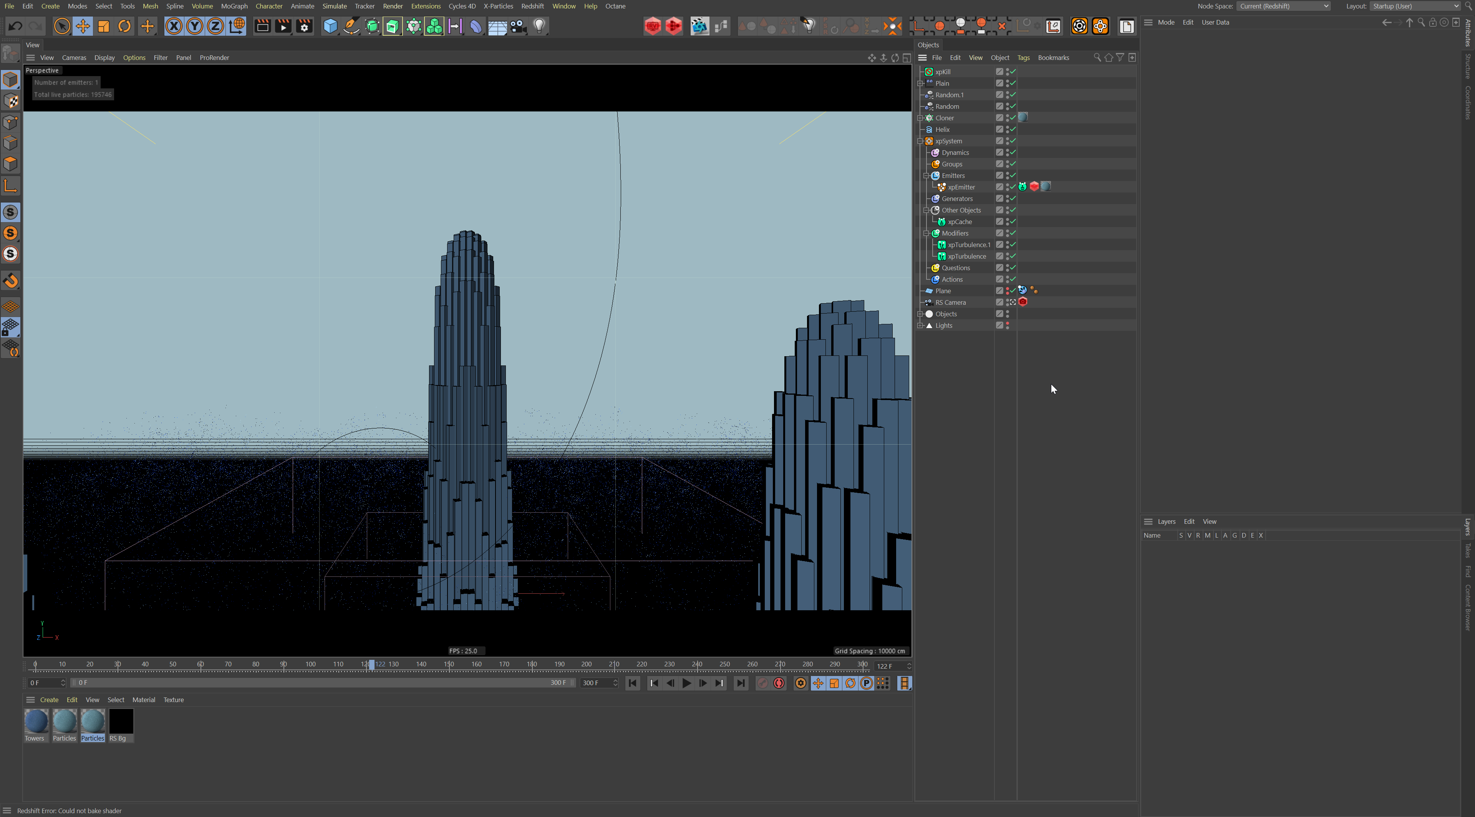Viewport: 1475px width, 817px height.
Task: Click the light bulb Light icon
Action: tap(539, 27)
